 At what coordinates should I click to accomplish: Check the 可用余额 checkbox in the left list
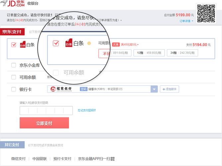pyautogui.click(x=14, y=77)
